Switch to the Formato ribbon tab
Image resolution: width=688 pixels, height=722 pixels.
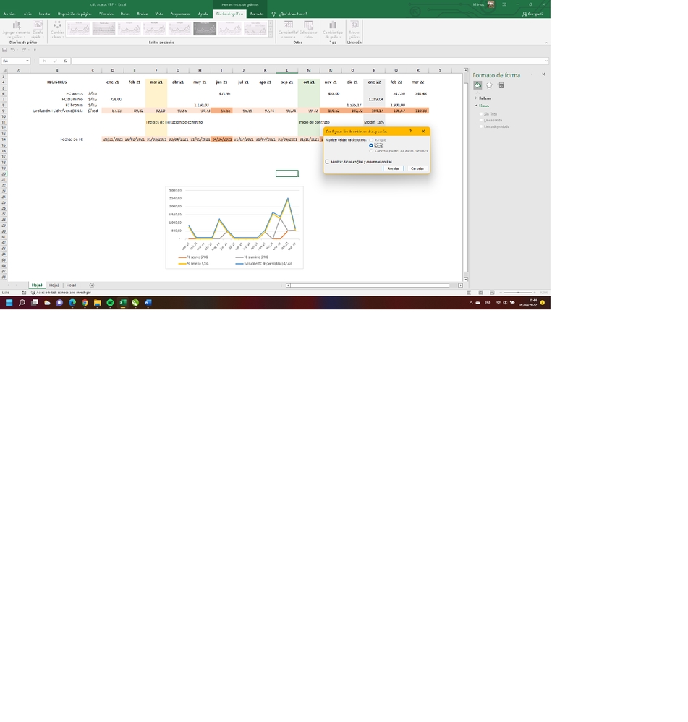256,13
